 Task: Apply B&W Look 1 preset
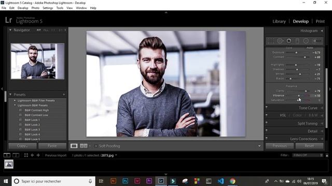pos(32,120)
